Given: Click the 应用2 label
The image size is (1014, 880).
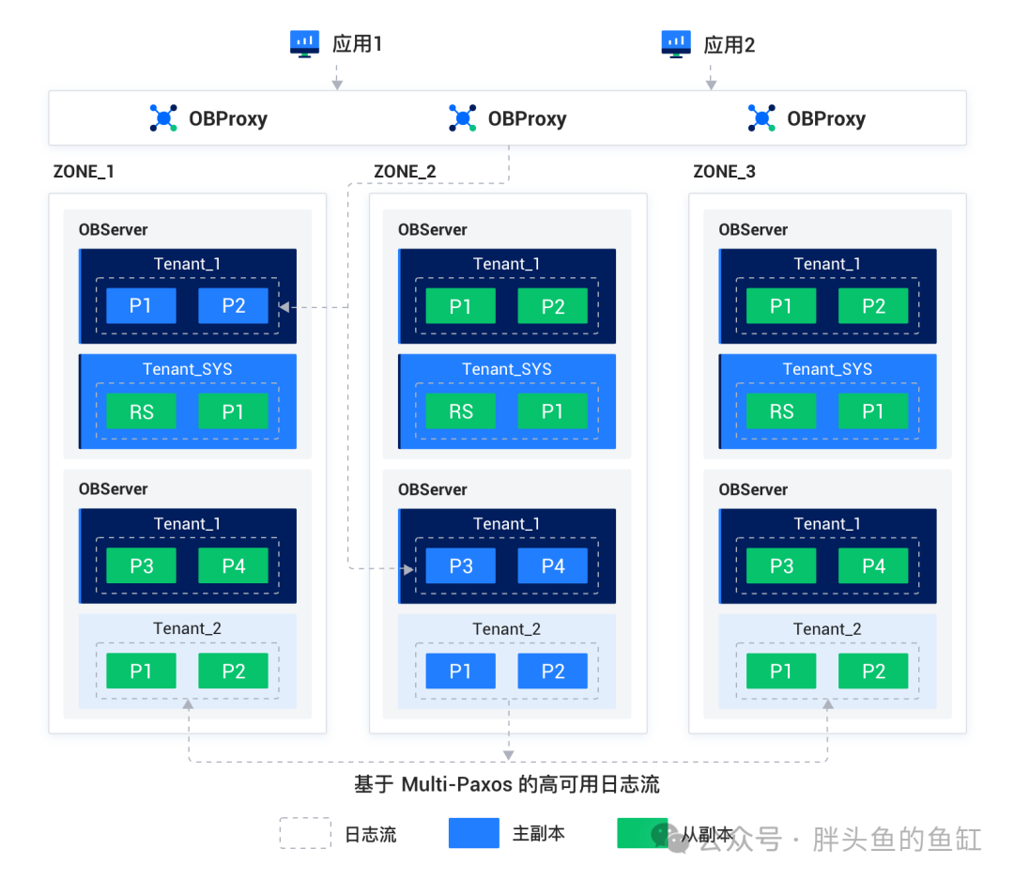Looking at the screenshot, I should click(x=730, y=45).
